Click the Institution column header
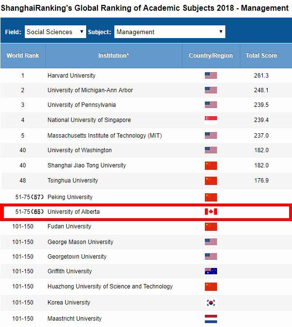The height and width of the screenshot is (327, 292). pos(114,56)
